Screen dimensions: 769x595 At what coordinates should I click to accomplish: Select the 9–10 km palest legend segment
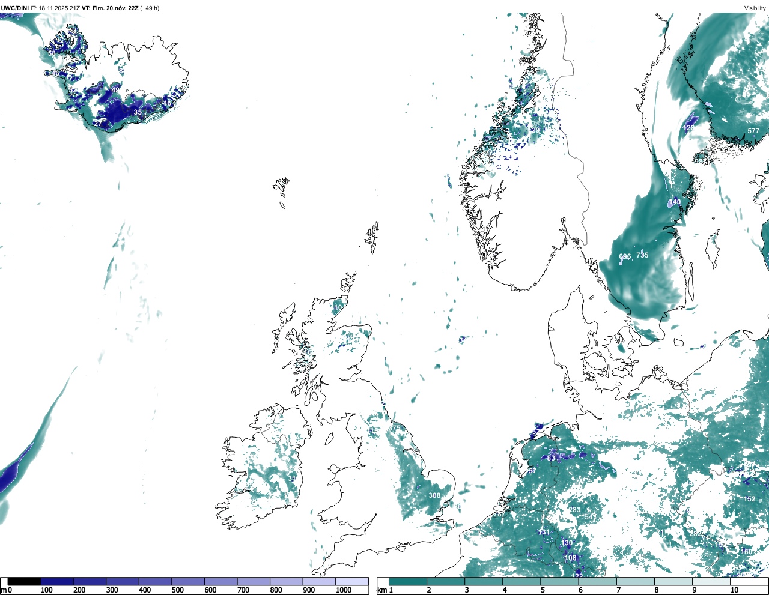(x=711, y=581)
